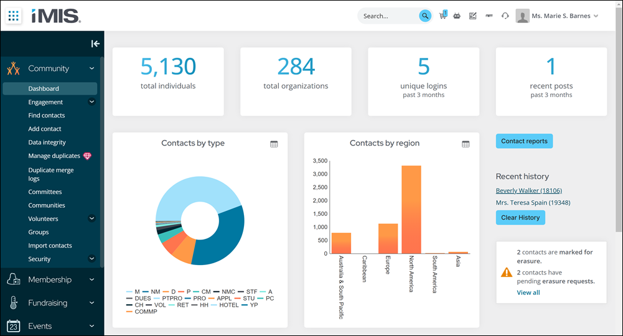The width and height of the screenshot is (623, 336).
Task: Expand the Volunteers submenu chevron
Action: [91, 218]
